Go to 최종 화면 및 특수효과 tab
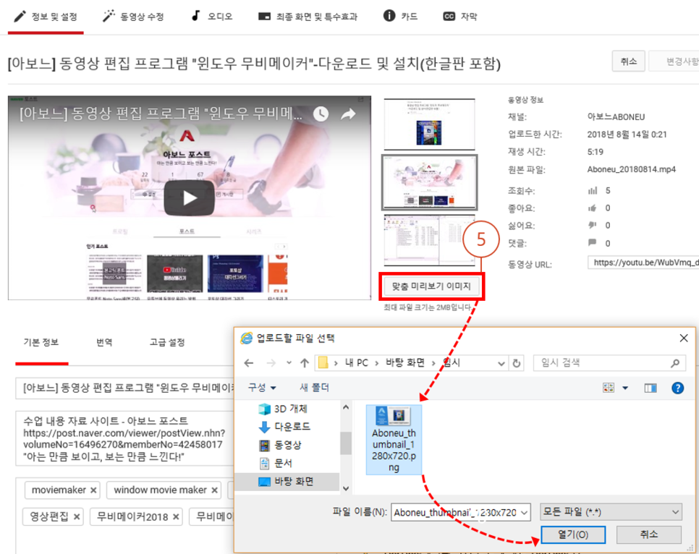This screenshot has width=699, height=554. (x=308, y=17)
